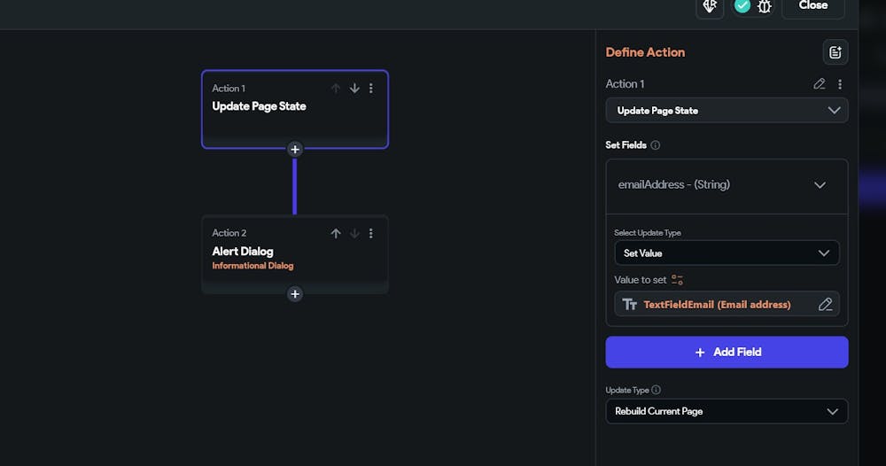The image size is (886, 466).
Task: Move Action 1 down in the flow
Action: (354, 89)
